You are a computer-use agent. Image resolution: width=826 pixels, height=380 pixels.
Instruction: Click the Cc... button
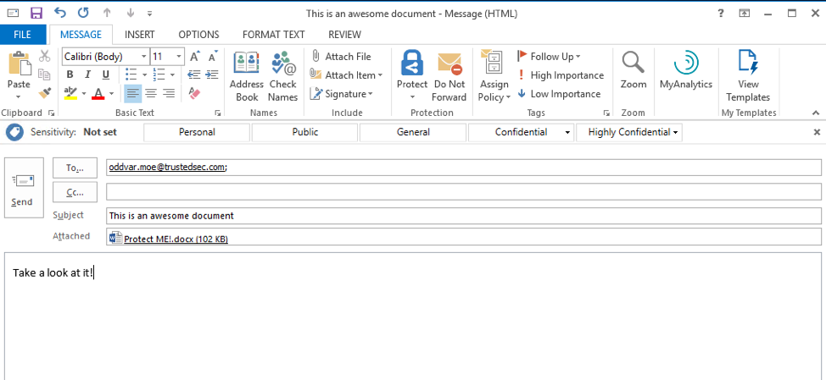click(75, 192)
